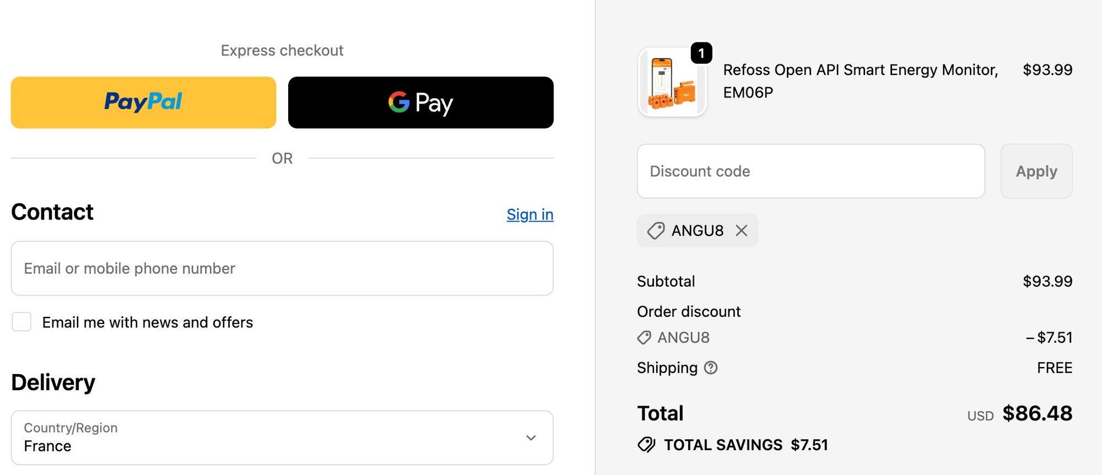The image size is (1102, 475).
Task: Choose Google Pay express checkout
Action: [420, 102]
